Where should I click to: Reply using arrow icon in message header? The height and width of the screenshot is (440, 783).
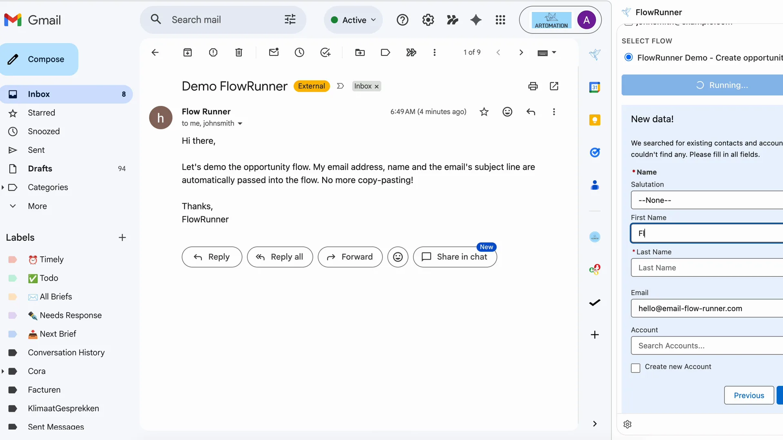coord(531,112)
